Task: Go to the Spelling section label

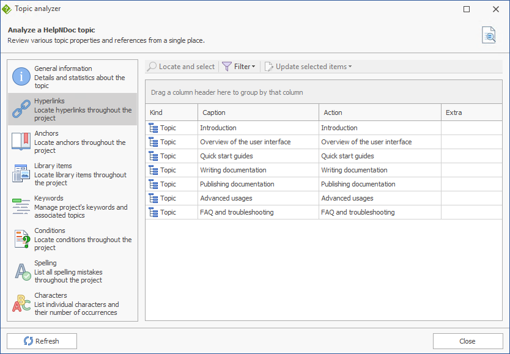Action: (x=45, y=263)
